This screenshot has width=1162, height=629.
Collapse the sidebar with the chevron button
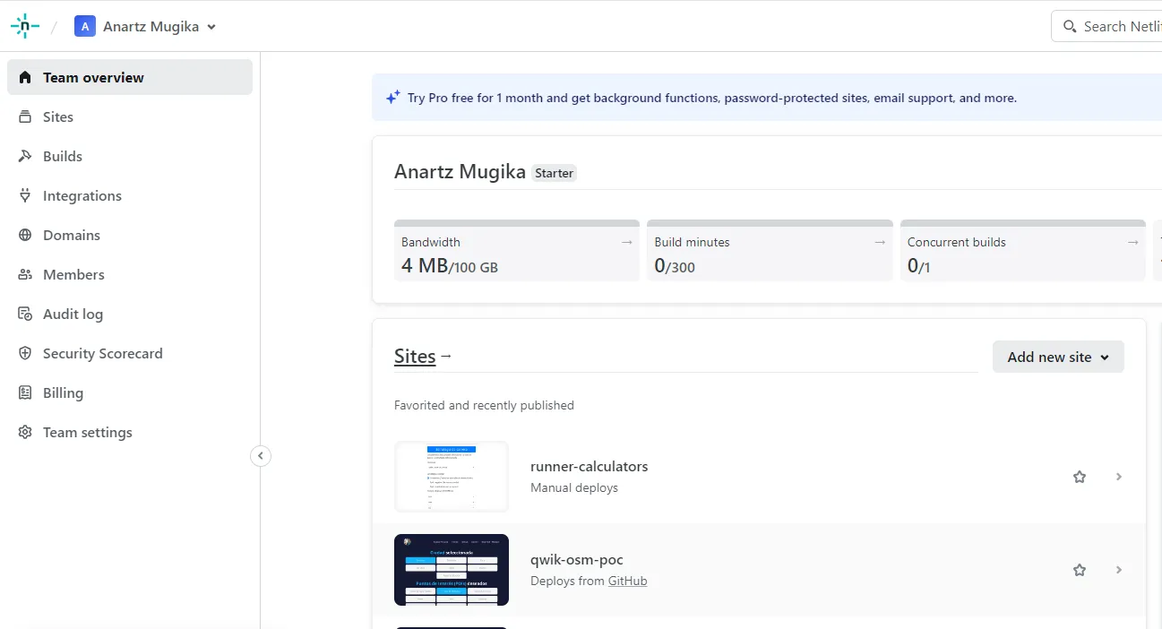(260, 456)
